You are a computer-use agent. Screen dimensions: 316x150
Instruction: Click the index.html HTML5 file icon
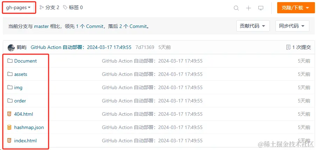coord(9,141)
